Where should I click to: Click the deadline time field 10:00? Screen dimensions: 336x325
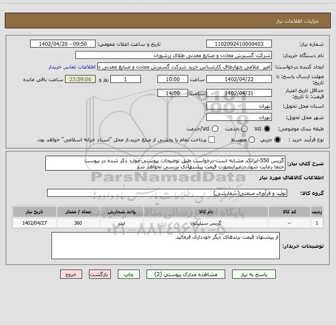point(173,79)
